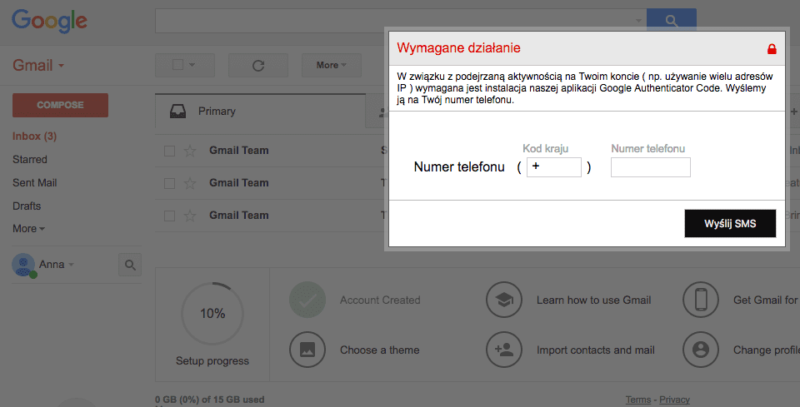
Task: Star the third Gmail Team message
Action: click(190, 216)
